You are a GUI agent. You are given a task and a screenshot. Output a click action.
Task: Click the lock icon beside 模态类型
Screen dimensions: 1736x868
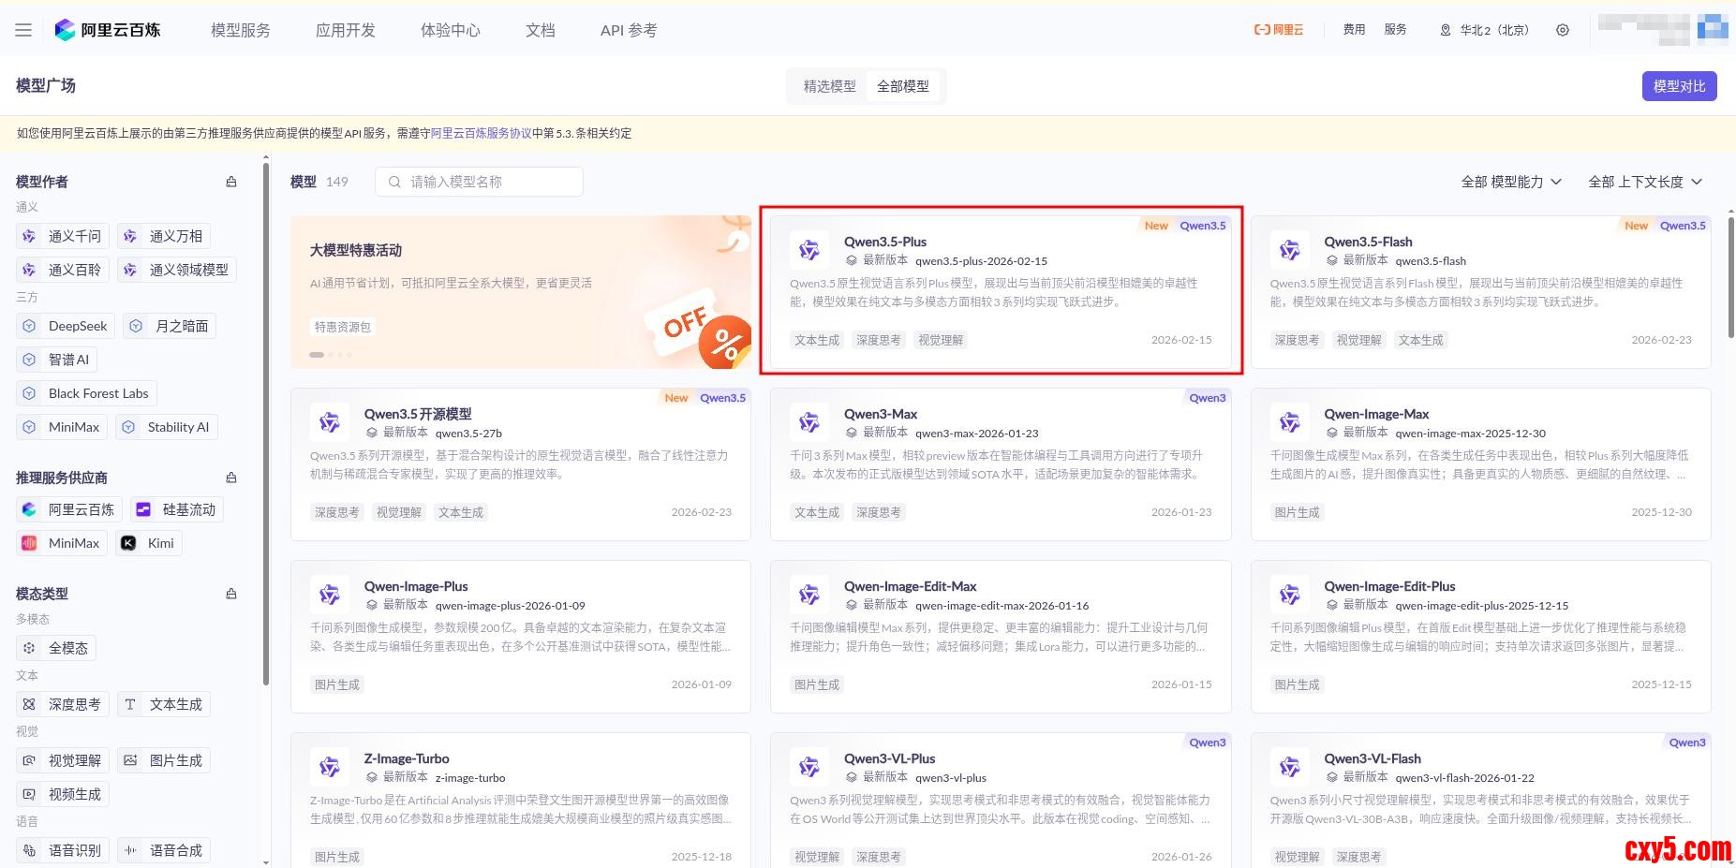(x=231, y=594)
